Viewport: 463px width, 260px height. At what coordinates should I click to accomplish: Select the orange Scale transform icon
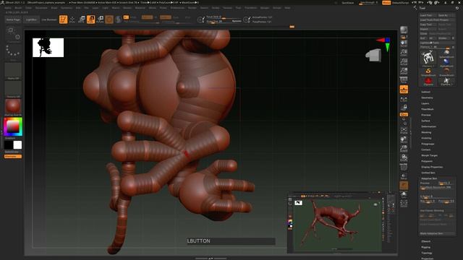pyautogui.click(x=91, y=19)
